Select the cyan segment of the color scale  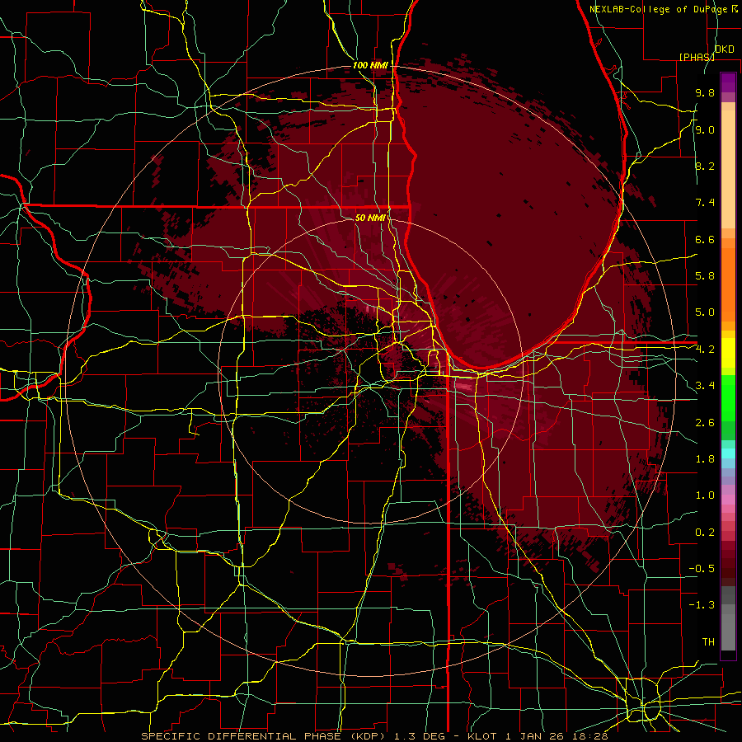pos(728,453)
